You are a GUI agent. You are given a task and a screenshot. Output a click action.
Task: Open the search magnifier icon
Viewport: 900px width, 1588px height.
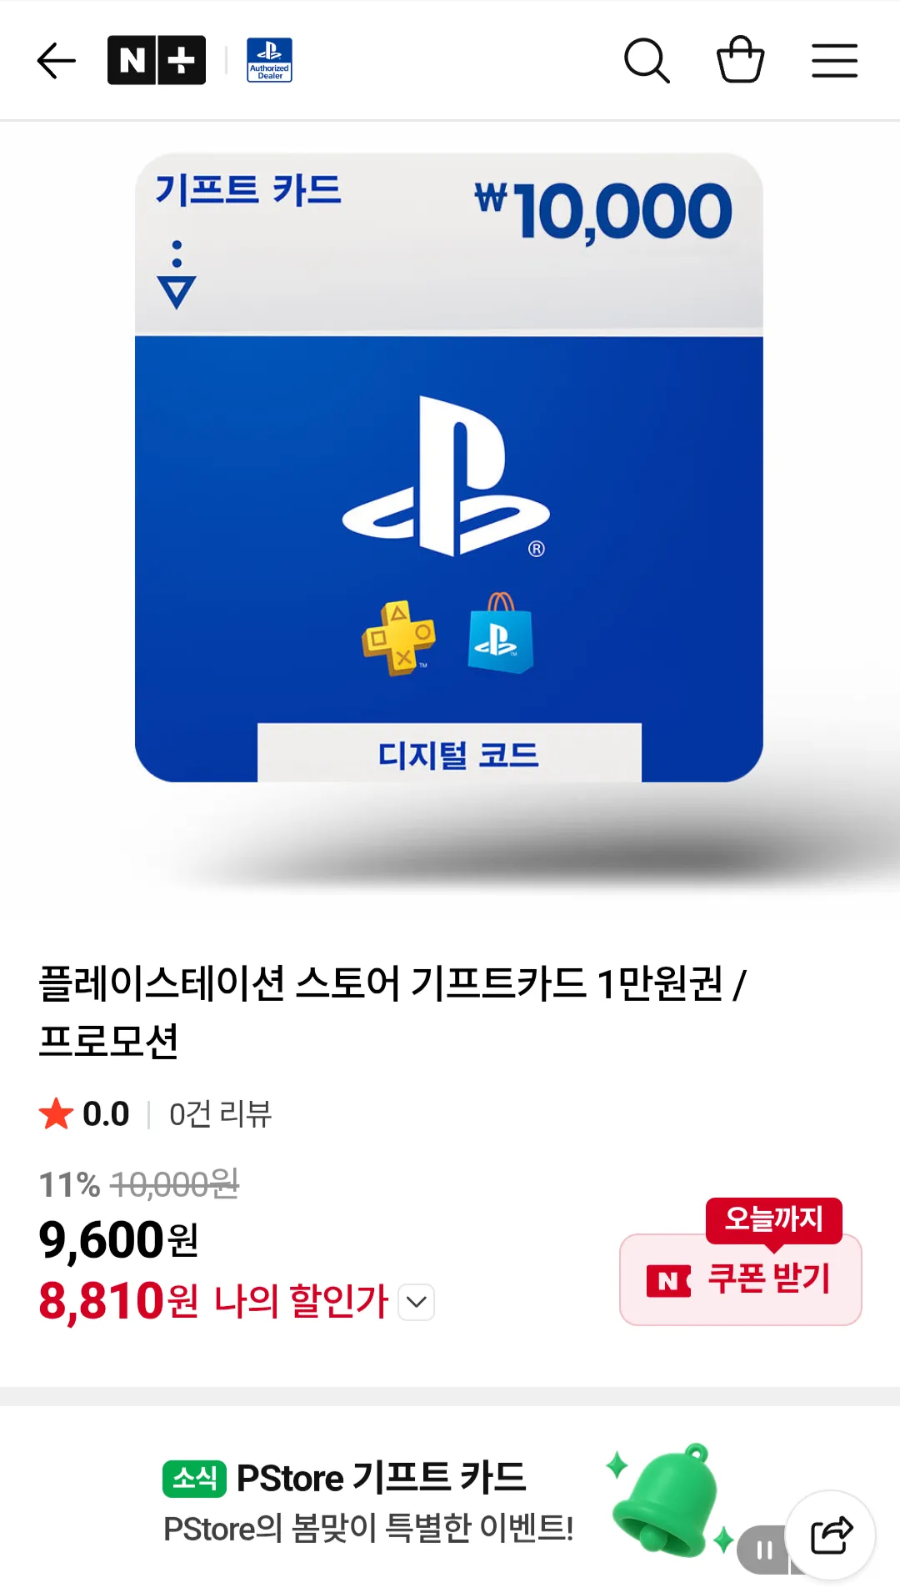pos(647,60)
